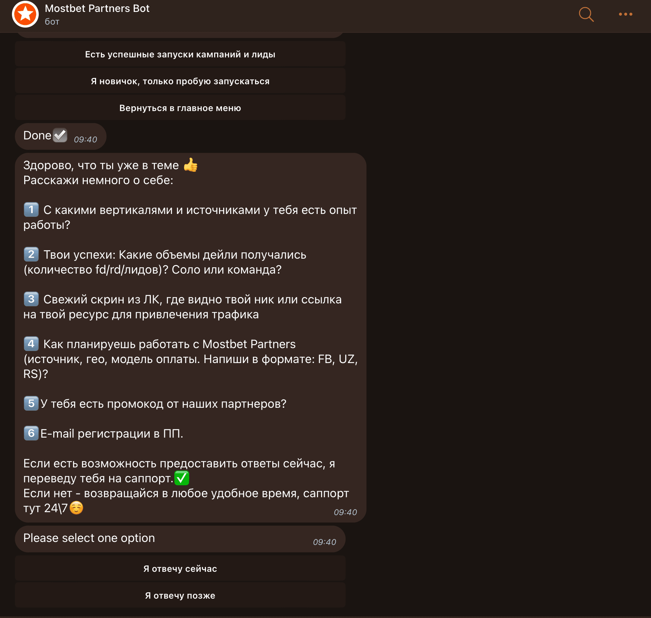Click 'Вернуться в главное меню' button
This screenshot has width=651, height=618.
pos(180,108)
